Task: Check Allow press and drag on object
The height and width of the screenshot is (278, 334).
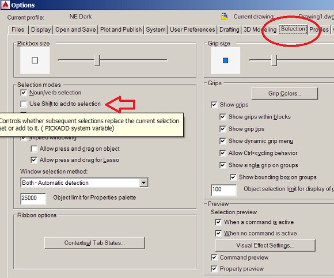Action: (x=34, y=149)
